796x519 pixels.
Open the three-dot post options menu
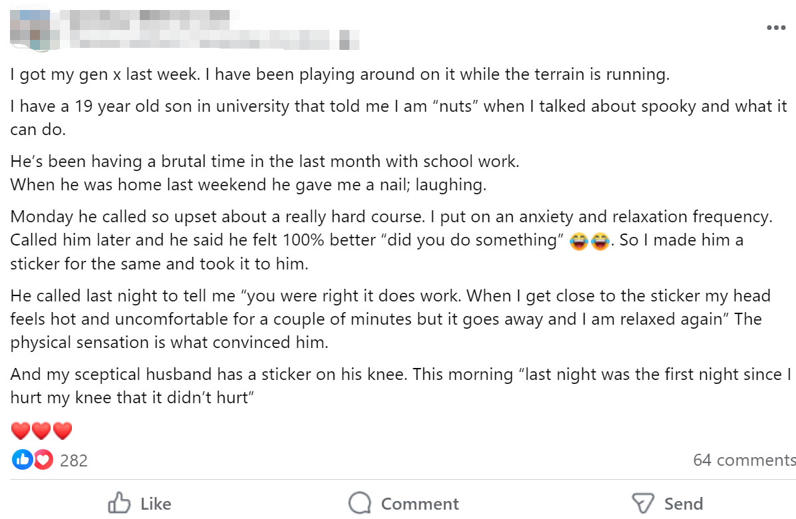click(776, 27)
